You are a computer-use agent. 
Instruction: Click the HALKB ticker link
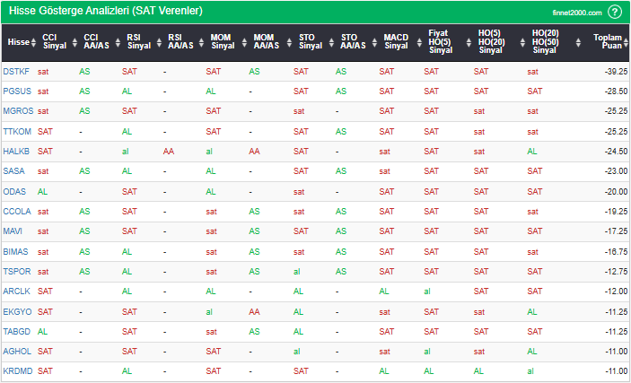tap(16, 151)
